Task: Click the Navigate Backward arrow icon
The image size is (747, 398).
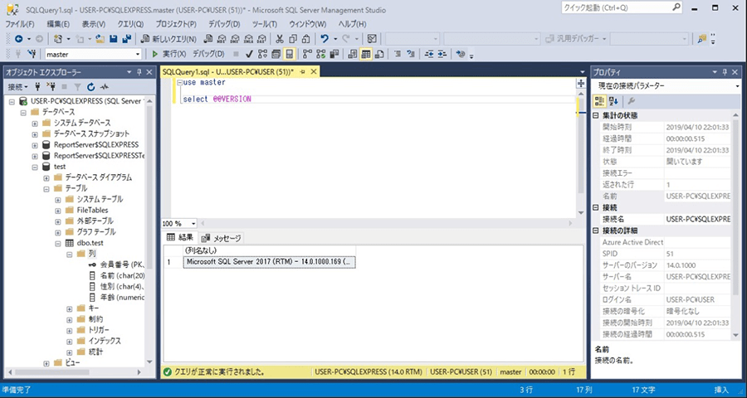Action: click(18, 39)
